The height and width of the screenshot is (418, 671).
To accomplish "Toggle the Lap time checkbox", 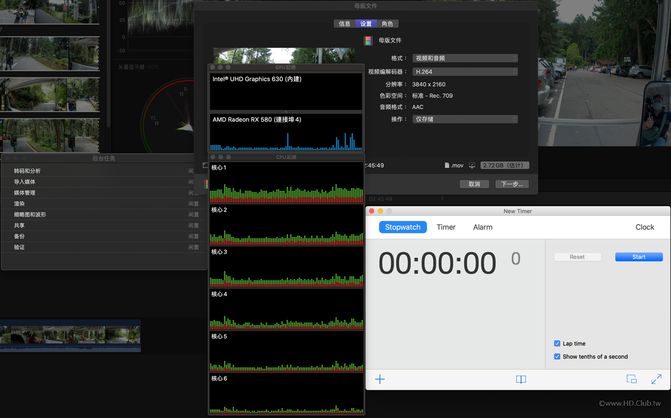I will pyautogui.click(x=557, y=343).
